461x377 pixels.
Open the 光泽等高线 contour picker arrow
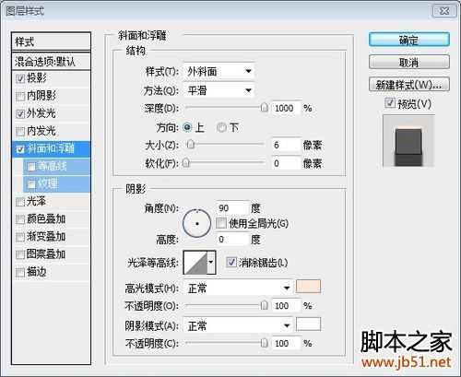pos(211,263)
